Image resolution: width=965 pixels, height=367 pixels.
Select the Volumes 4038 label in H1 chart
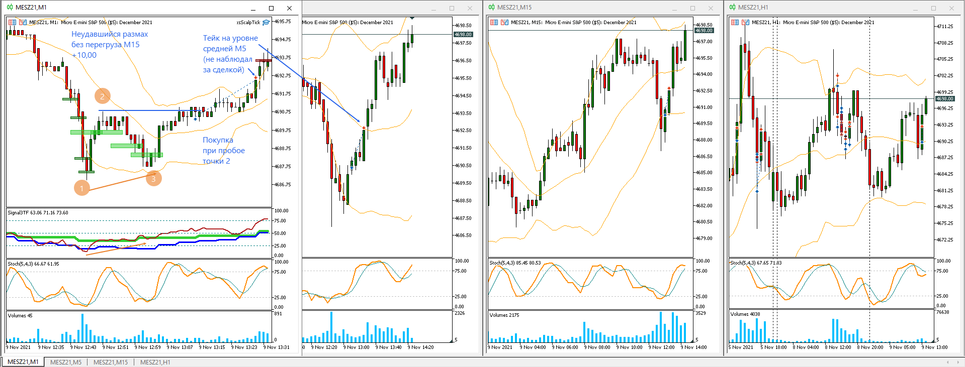pos(745,314)
